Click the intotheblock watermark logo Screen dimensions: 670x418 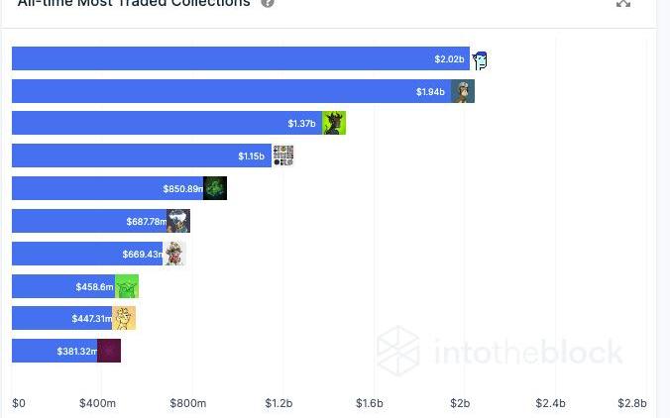point(500,352)
